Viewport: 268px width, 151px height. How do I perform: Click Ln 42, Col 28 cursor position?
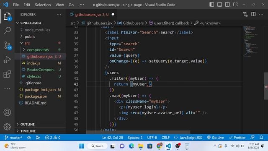pyautogui.click(x=113, y=138)
